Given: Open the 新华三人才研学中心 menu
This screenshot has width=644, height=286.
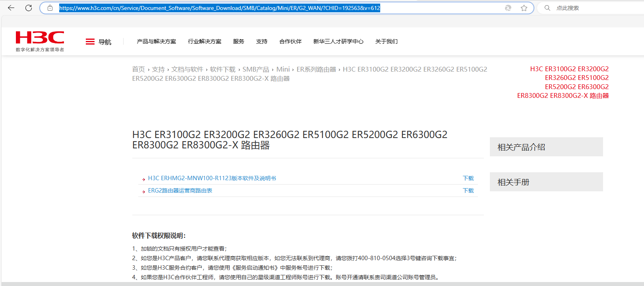Looking at the screenshot, I should coord(338,41).
